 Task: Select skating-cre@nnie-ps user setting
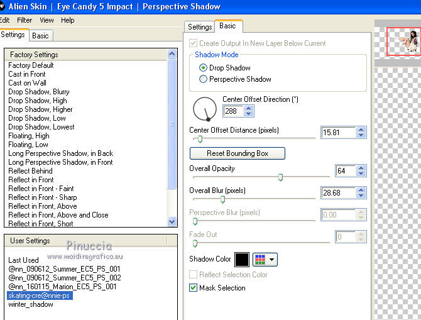click(x=40, y=295)
